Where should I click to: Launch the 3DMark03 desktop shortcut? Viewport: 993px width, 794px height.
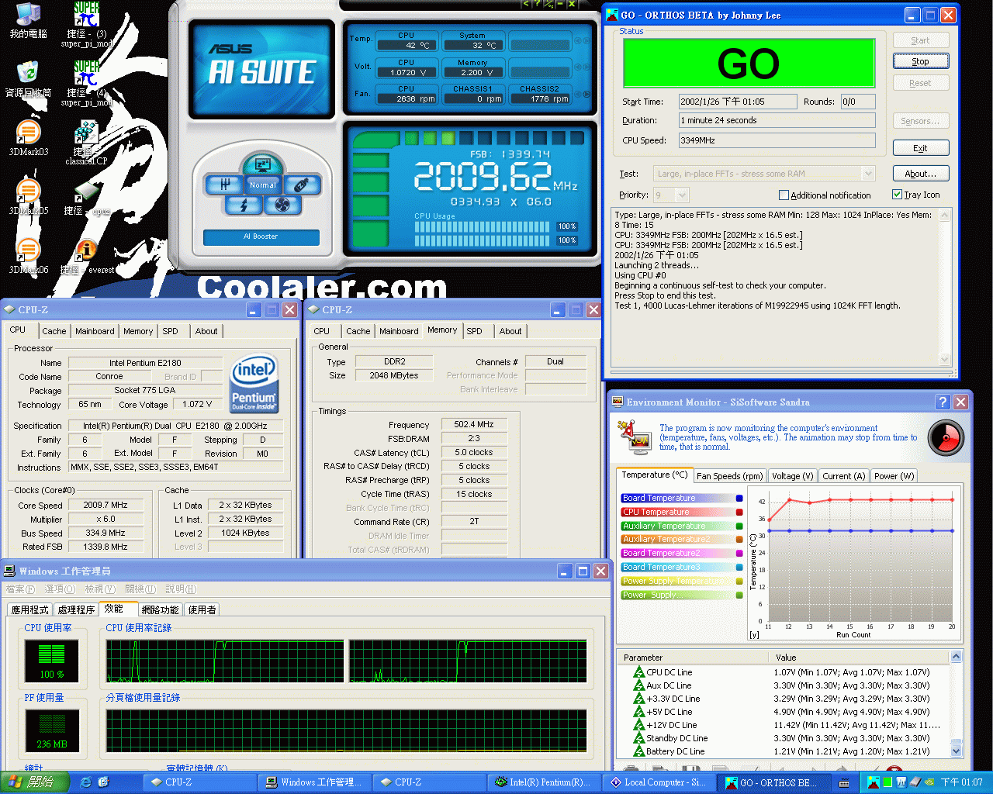(28, 132)
